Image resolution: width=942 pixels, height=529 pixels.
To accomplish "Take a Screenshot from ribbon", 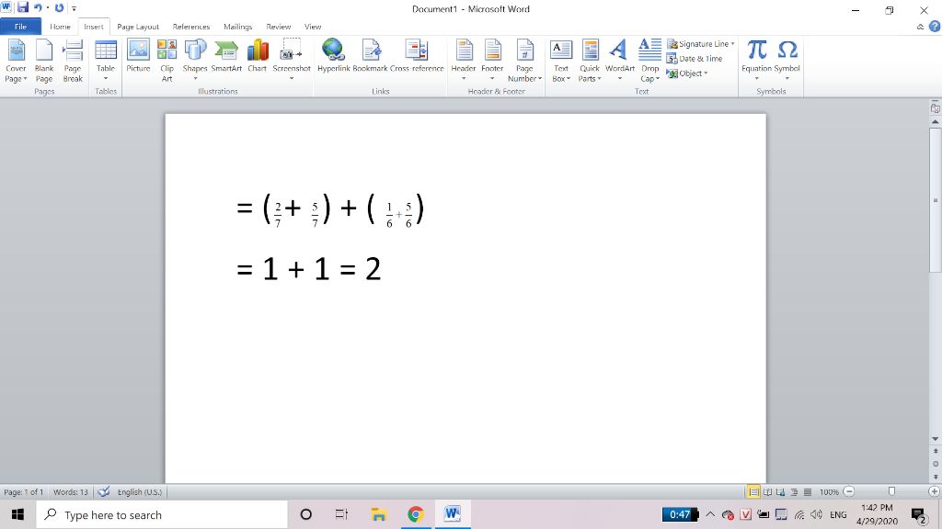I will (x=292, y=62).
